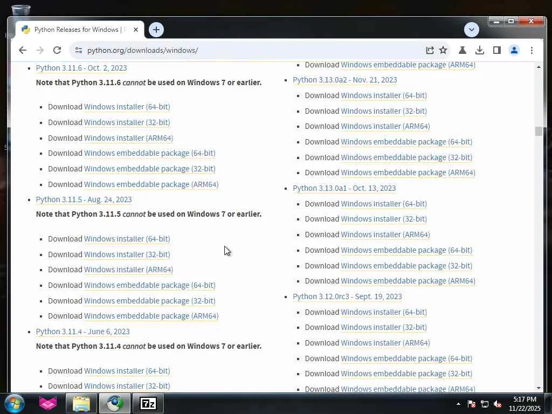Go back with the browser back arrow
Image resolution: width=552 pixels, height=414 pixels.
click(x=23, y=50)
